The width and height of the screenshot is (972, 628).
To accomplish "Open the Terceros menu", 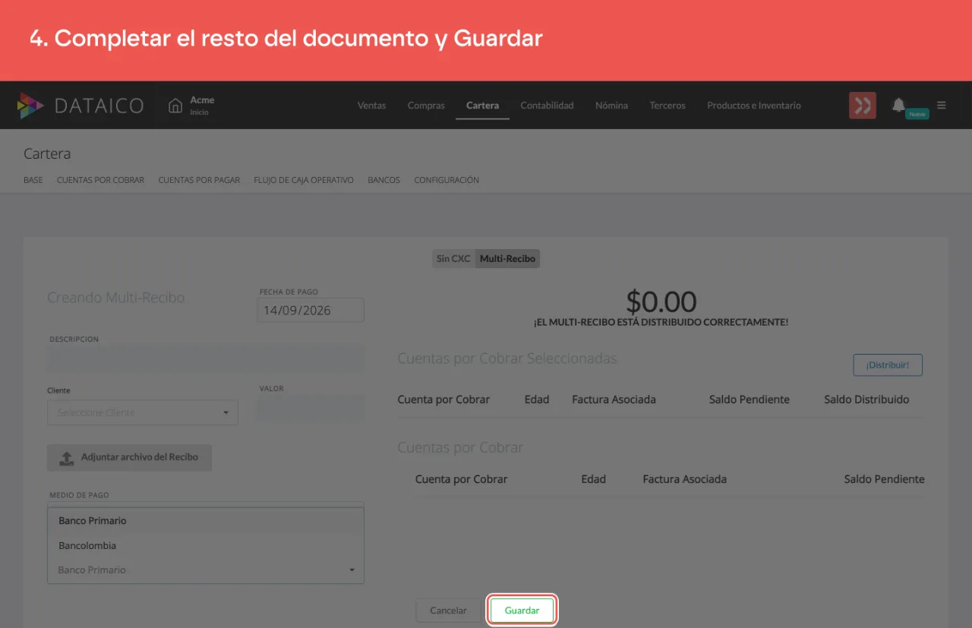I will [x=667, y=106].
